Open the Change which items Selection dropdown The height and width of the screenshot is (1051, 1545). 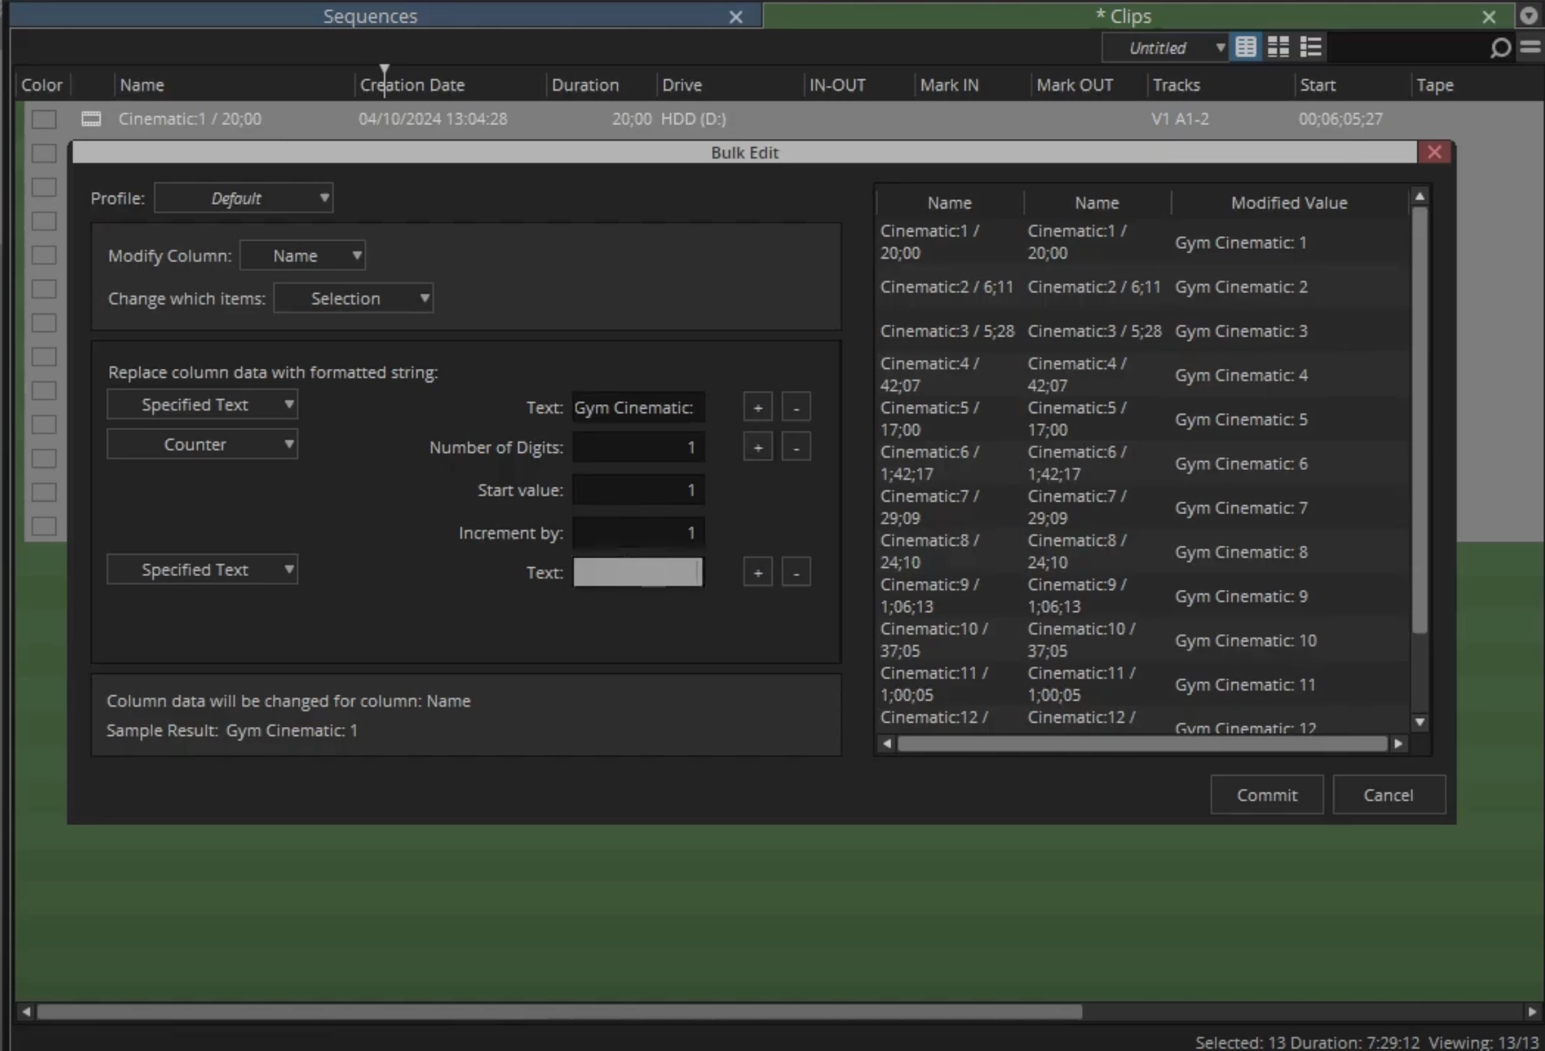coord(353,299)
